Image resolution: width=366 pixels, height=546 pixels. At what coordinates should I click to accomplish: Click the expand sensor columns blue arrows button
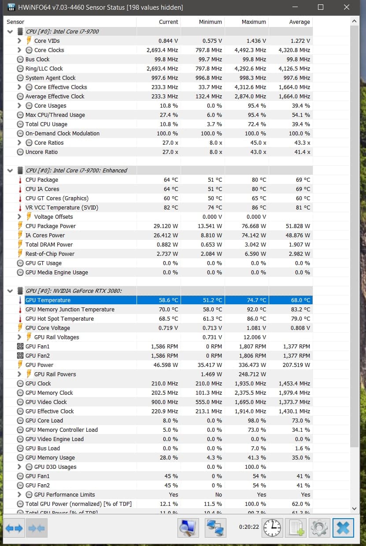coord(14,527)
